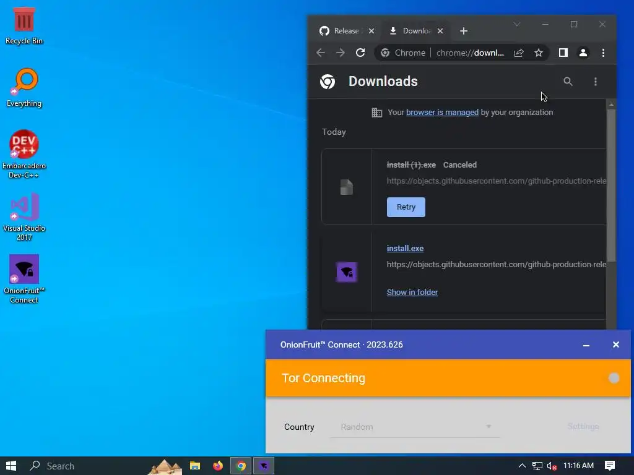Close the Downloads tab

click(440, 31)
